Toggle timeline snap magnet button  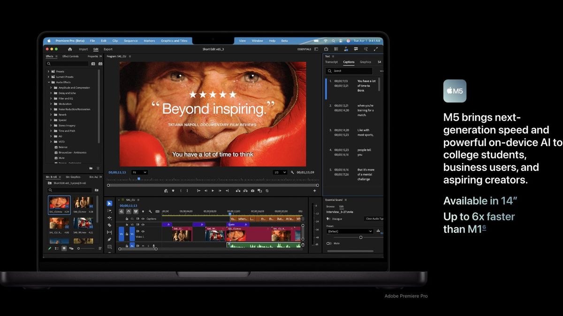[129, 212]
